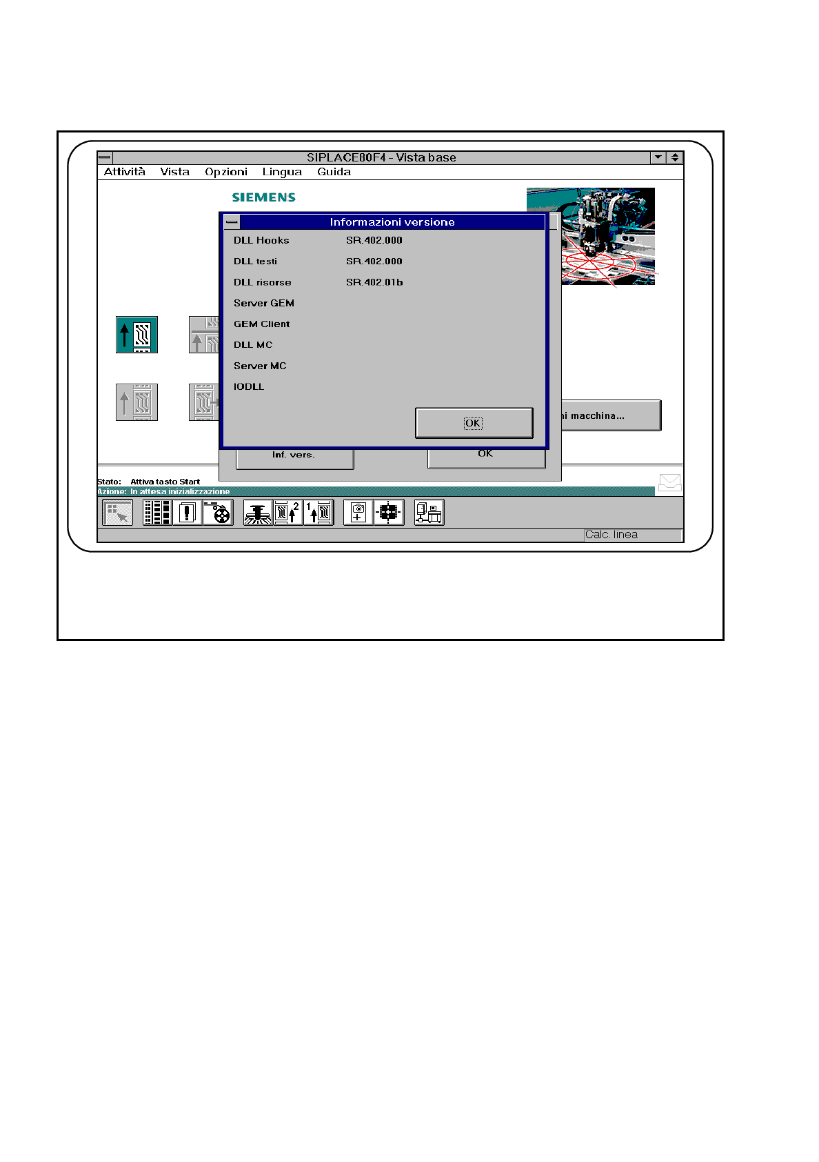The height and width of the screenshot is (1162, 819).
Task: Click the teal board transport up-arrow icon
Action: click(136, 335)
